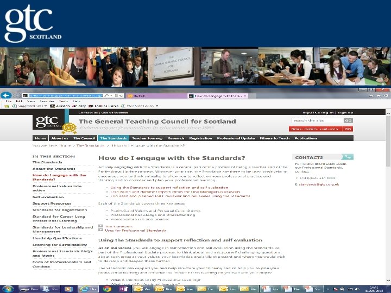Click in the search the site field
This screenshot has height=293, width=391.
pos(318,120)
